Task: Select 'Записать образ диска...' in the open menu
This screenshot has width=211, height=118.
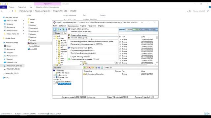Action: (x=79, y=38)
